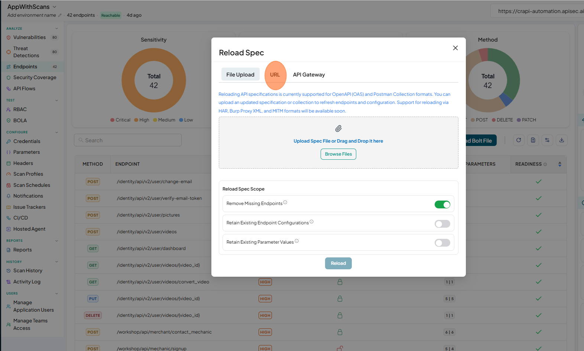Click the Activity Log icon

click(x=9, y=282)
